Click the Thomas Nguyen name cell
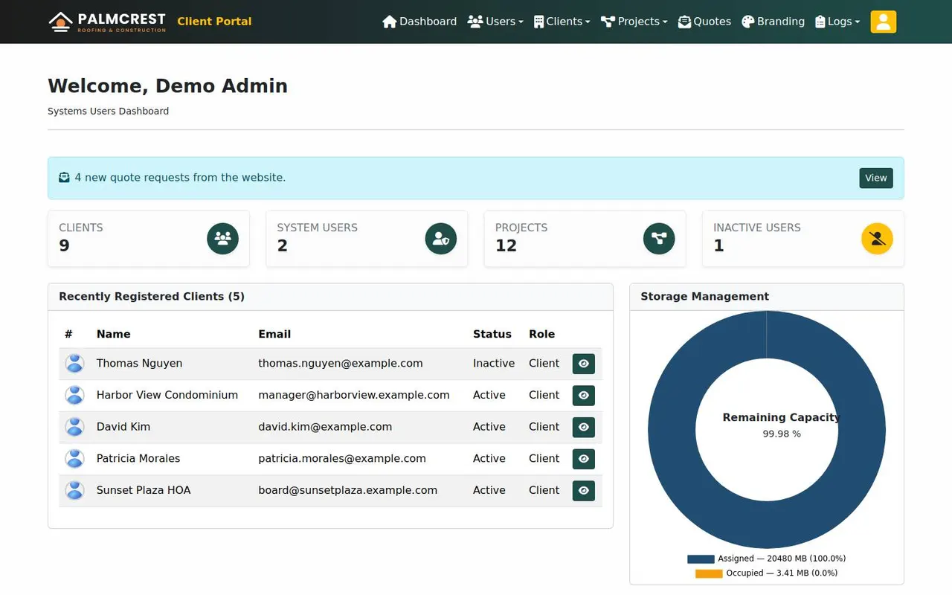 coord(139,364)
